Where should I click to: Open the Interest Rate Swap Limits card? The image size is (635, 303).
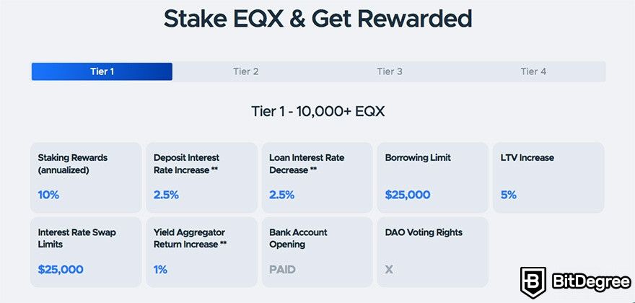click(86, 252)
